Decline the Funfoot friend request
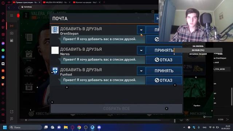Viewport: 233px width, 131px height. point(164,80)
